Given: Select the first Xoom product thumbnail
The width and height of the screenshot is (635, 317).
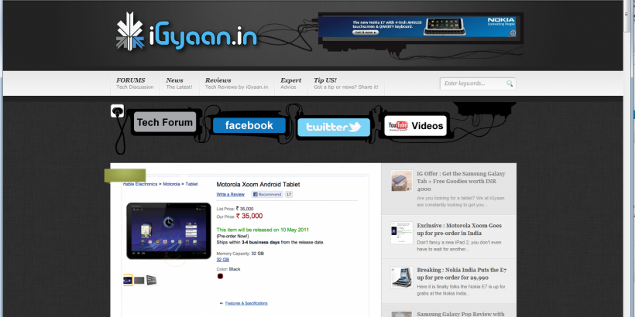Looking at the screenshot, I should pos(128,280).
